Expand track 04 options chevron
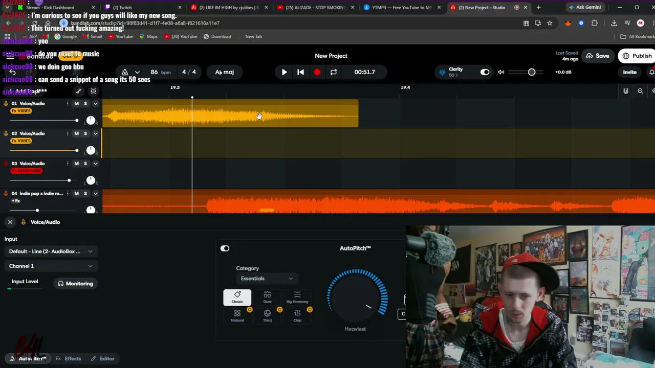 click(x=95, y=194)
